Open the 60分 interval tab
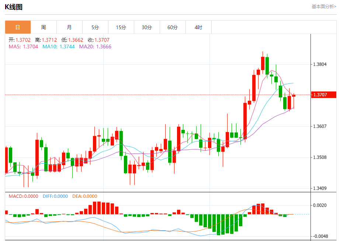The height and width of the screenshot is (241, 340). pos(173,27)
